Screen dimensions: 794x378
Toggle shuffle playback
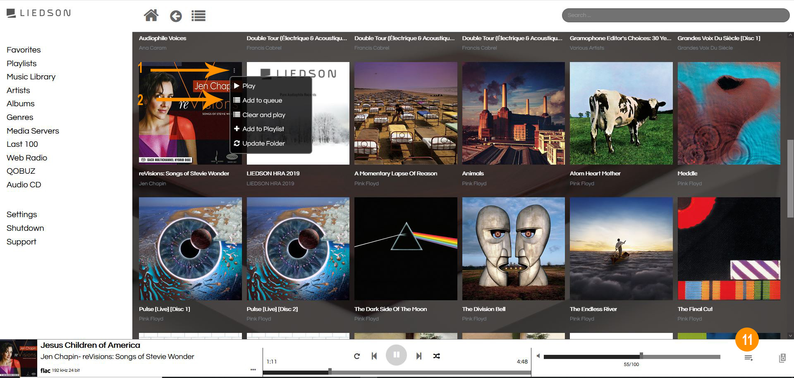(436, 356)
